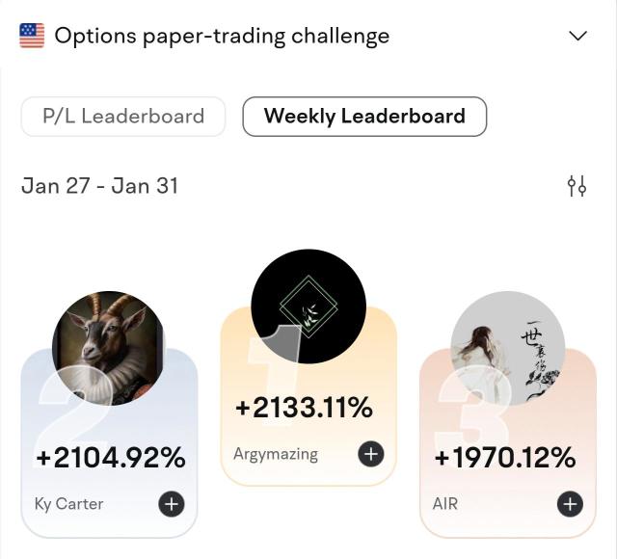Image resolution: width=617 pixels, height=559 pixels.
Task: Follow Ky Carter with plus icon
Action: click(x=172, y=504)
